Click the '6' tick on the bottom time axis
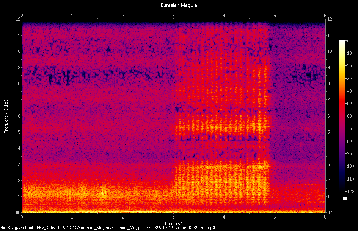 coord(325,217)
